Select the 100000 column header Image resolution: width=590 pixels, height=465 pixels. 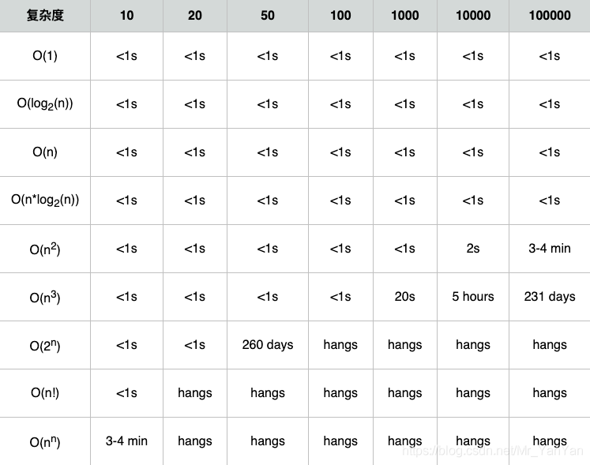coord(549,15)
